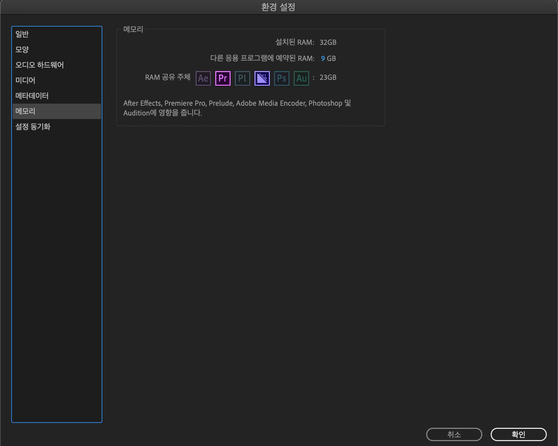Open the 모양 preferences category
The image size is (558, 446).
(57, 50)
